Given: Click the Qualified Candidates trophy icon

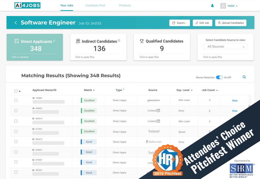Looking at the screenshot, I should pos(142,41).
